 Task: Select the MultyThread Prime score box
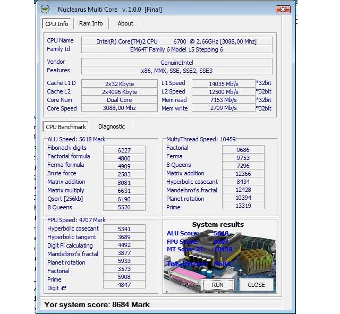[243, 206]
